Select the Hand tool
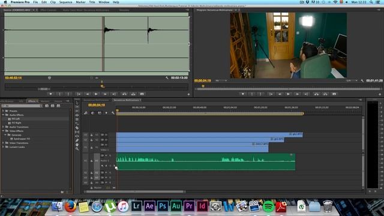Screen dimensions: 384x216 click(x=77, y=145)
